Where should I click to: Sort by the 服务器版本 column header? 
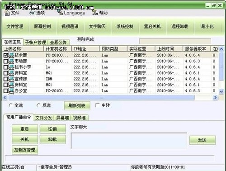click(x=197, y=49)
